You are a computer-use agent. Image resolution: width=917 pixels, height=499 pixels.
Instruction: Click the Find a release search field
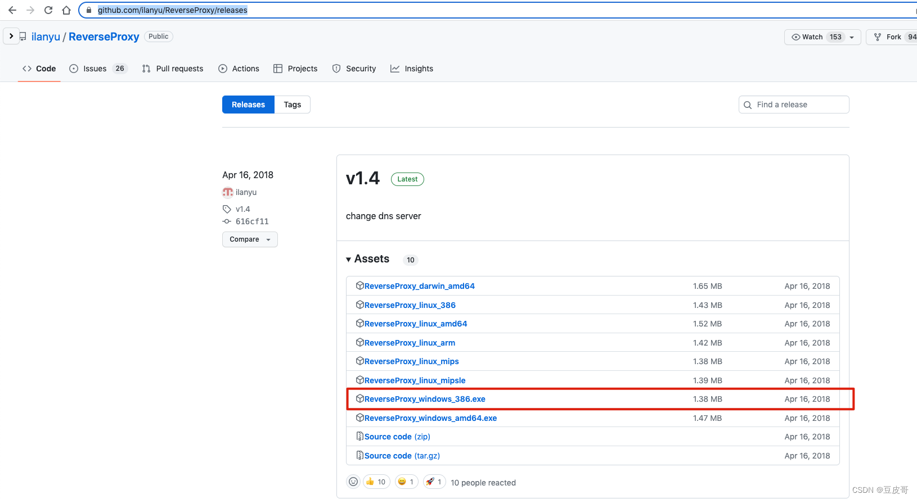click(x=794, y=105)
